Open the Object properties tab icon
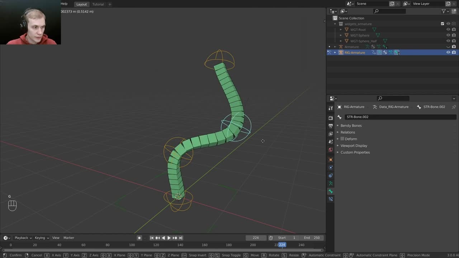Screen dimensions: 459x258 (x=331, y=159)
